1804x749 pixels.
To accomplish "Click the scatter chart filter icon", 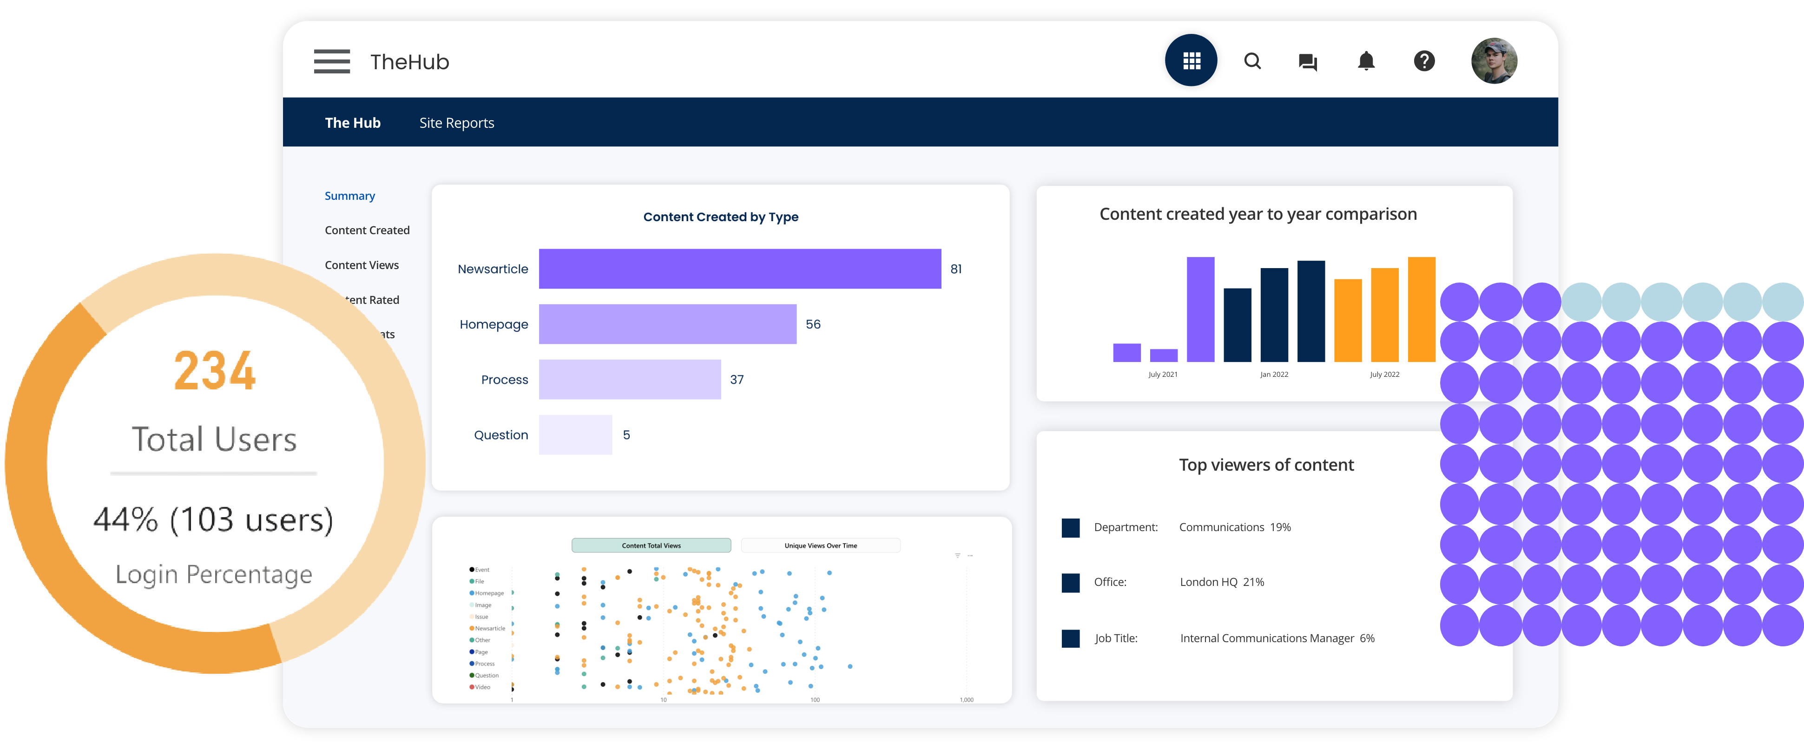I will point(957,556).
